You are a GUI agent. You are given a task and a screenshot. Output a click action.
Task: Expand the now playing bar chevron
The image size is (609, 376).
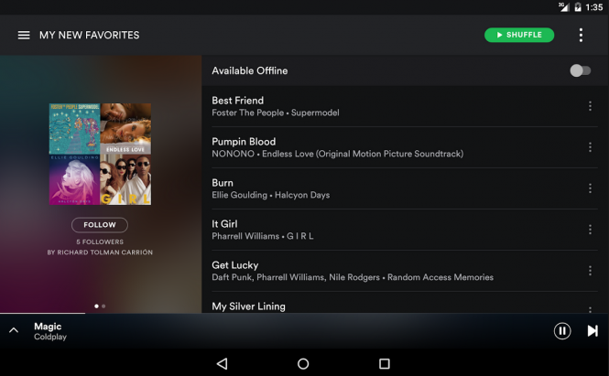pyautogui.click(x=14, y=330)
